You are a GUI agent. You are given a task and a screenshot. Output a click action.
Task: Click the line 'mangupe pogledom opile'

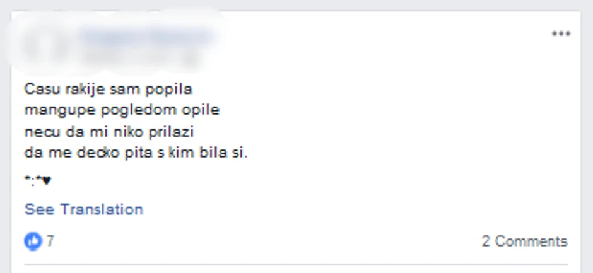122,110
